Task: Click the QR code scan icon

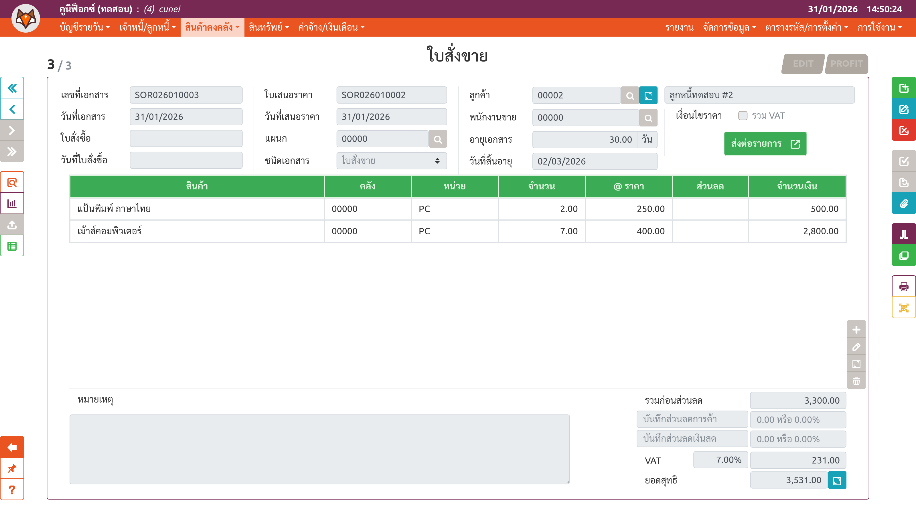Action: click(x=903, y=308)
